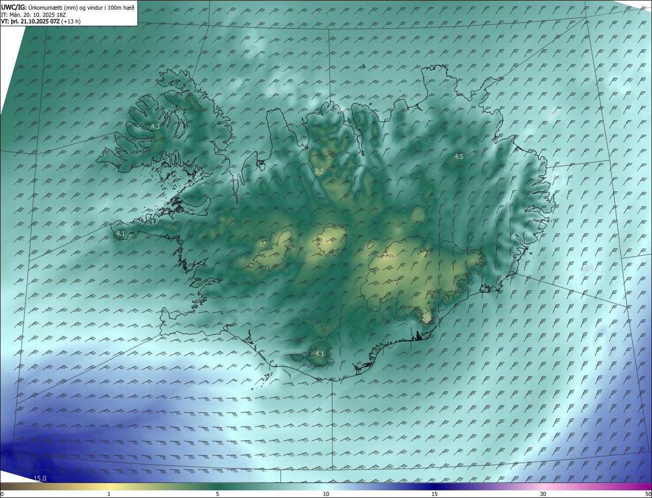Viewport: 652px width, 498px height.
Task: Click the 30 tick on the color scale
Action: pyautogui.click(x=543, y=494)
